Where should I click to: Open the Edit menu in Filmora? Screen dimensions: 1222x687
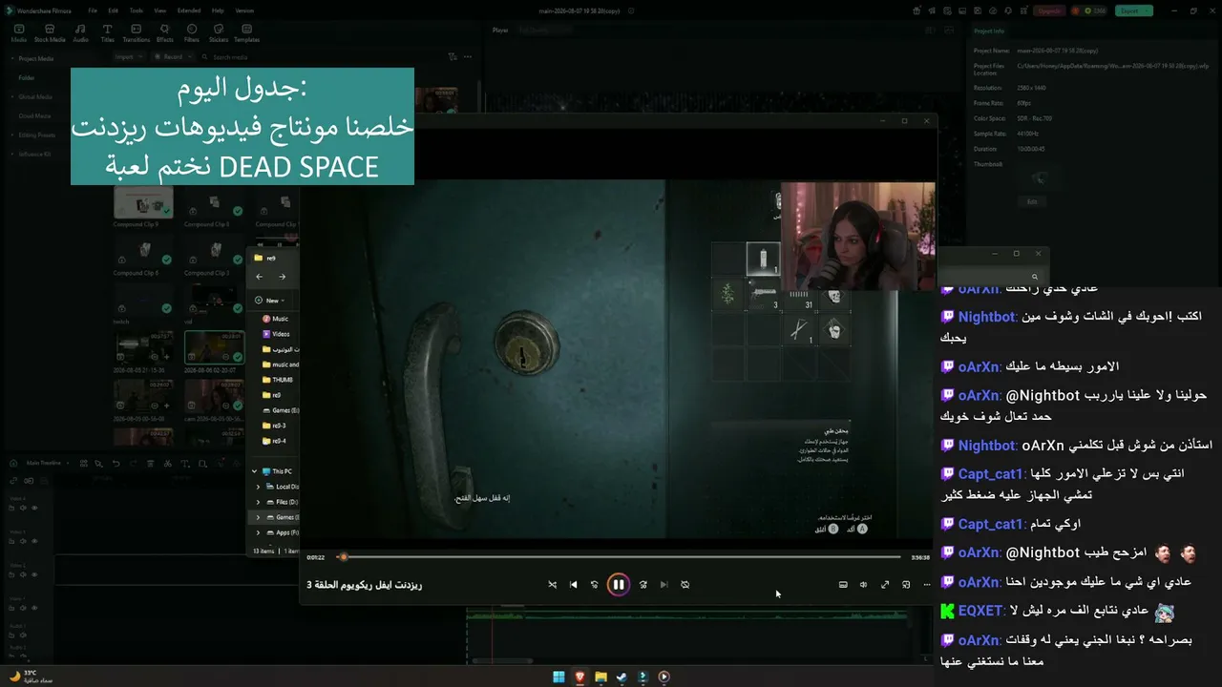[115, 10]
